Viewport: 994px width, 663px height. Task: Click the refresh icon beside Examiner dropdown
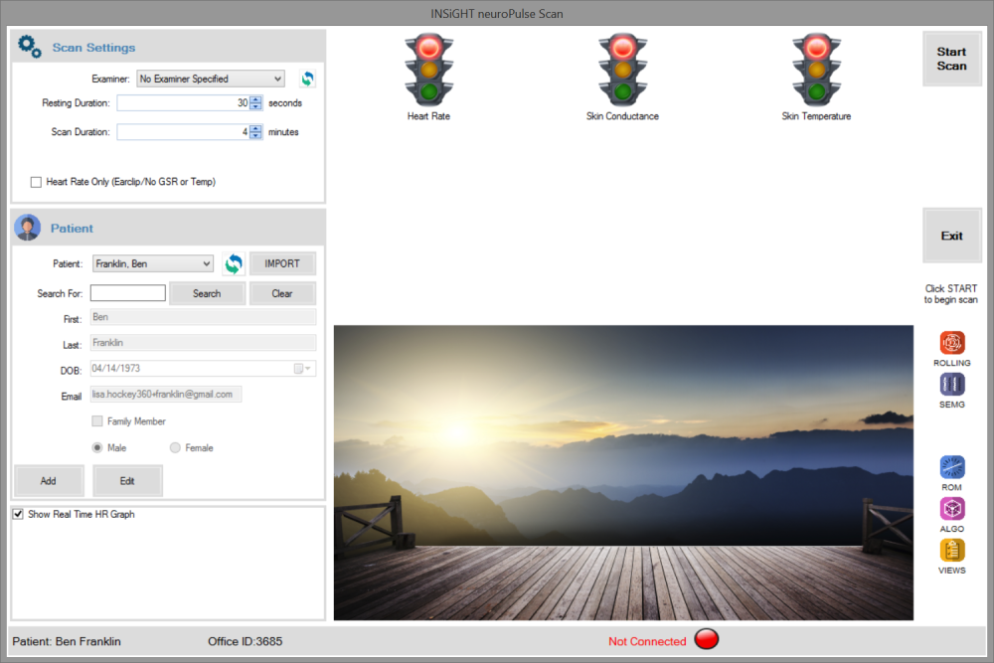tap(307, 78)
